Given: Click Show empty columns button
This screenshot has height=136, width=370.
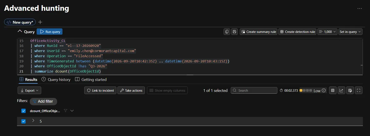Looking at the screenshot, I should tap(167, 90).
